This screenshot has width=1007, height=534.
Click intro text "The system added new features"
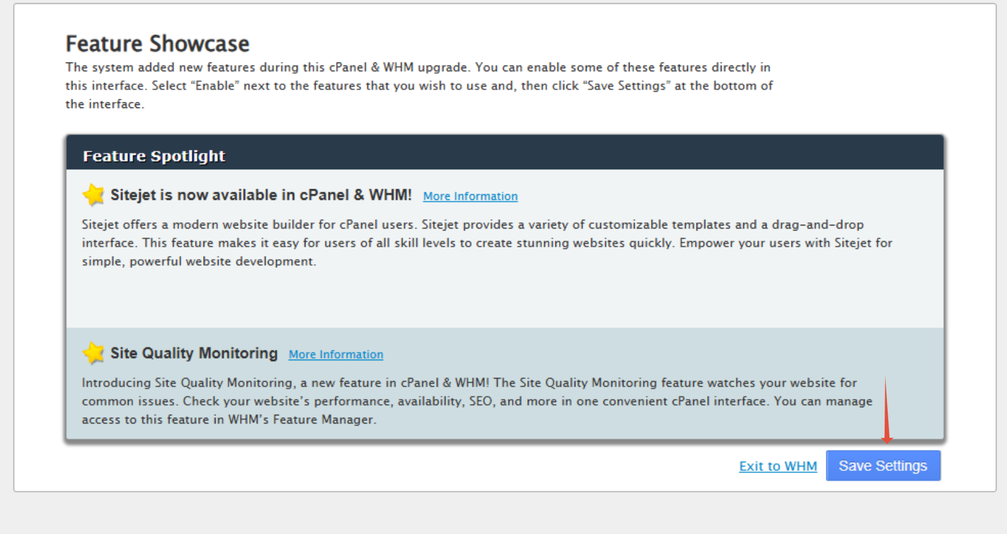pyautogui.click(x=419, y=86)
